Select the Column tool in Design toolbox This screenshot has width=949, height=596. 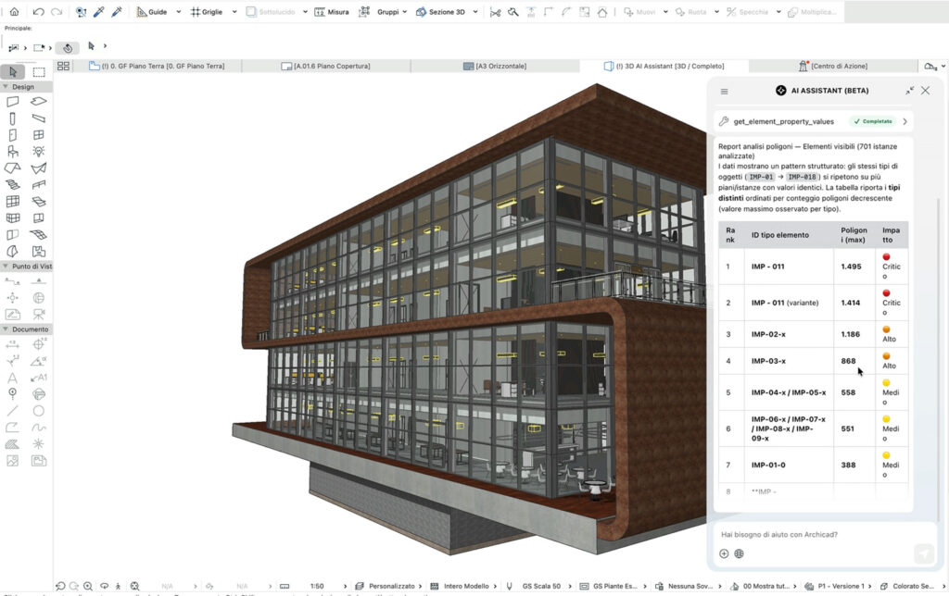13,118
